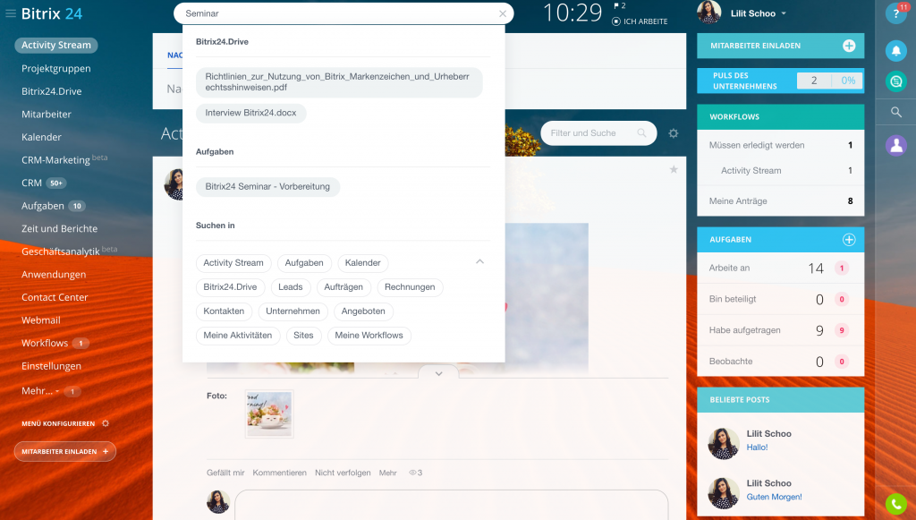The image size is (916, 520).
Task: Expand the post with down chevron
Action: (438, 373)
